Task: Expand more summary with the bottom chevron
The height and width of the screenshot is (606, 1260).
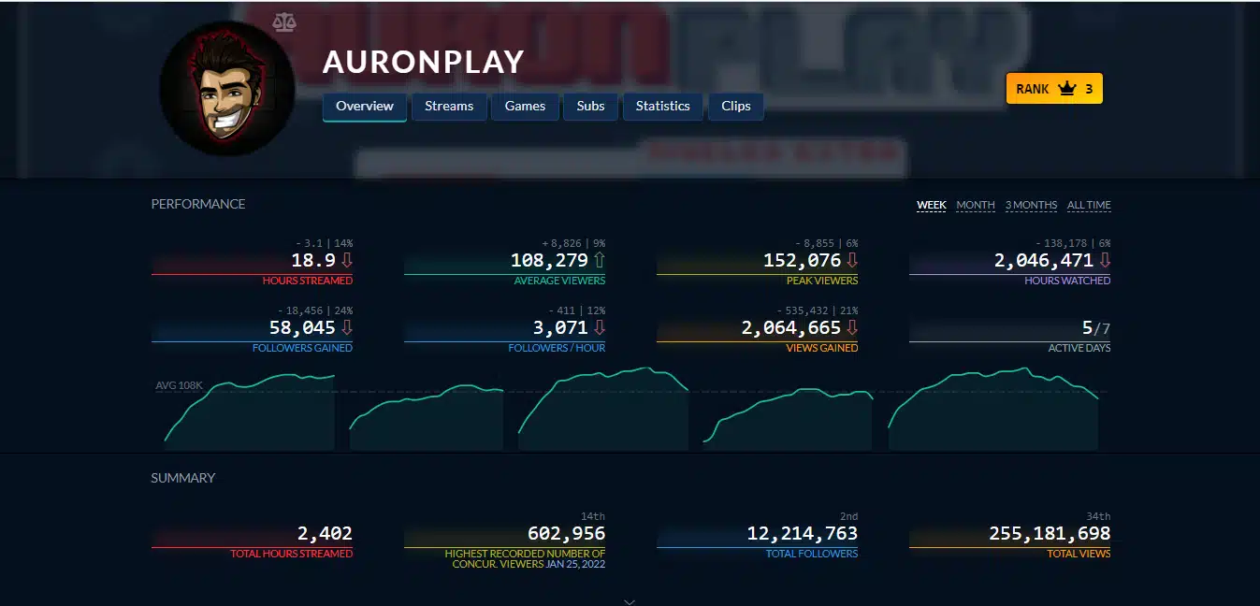Action: coord(630,601)
